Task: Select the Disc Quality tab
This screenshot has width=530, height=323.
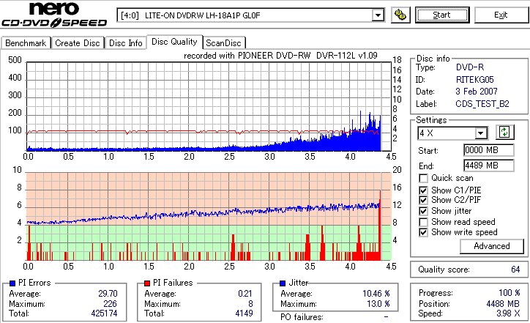Action: (x=174, y=42)
